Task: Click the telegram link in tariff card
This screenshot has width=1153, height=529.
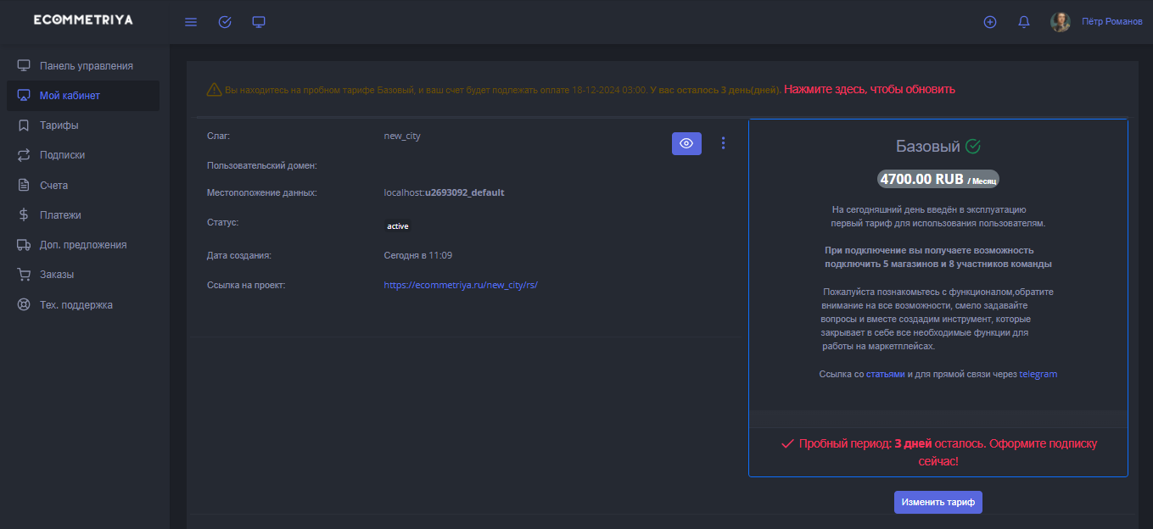Action: tap(1038, 374)
